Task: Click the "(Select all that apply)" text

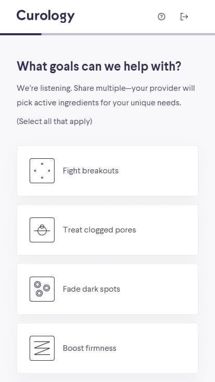Action: coord(55,121)
